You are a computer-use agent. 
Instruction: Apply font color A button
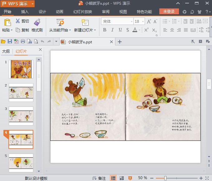pos(135,30)
